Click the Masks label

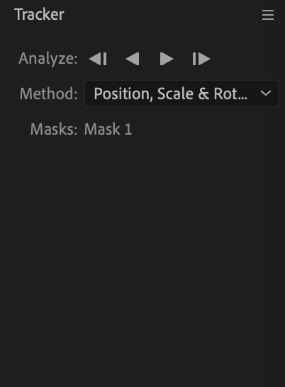54,129
